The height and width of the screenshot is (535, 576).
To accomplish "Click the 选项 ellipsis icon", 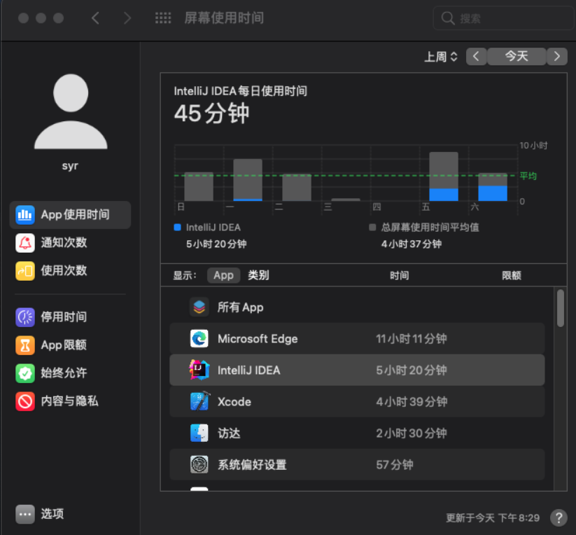I will [x=25, y=514].
